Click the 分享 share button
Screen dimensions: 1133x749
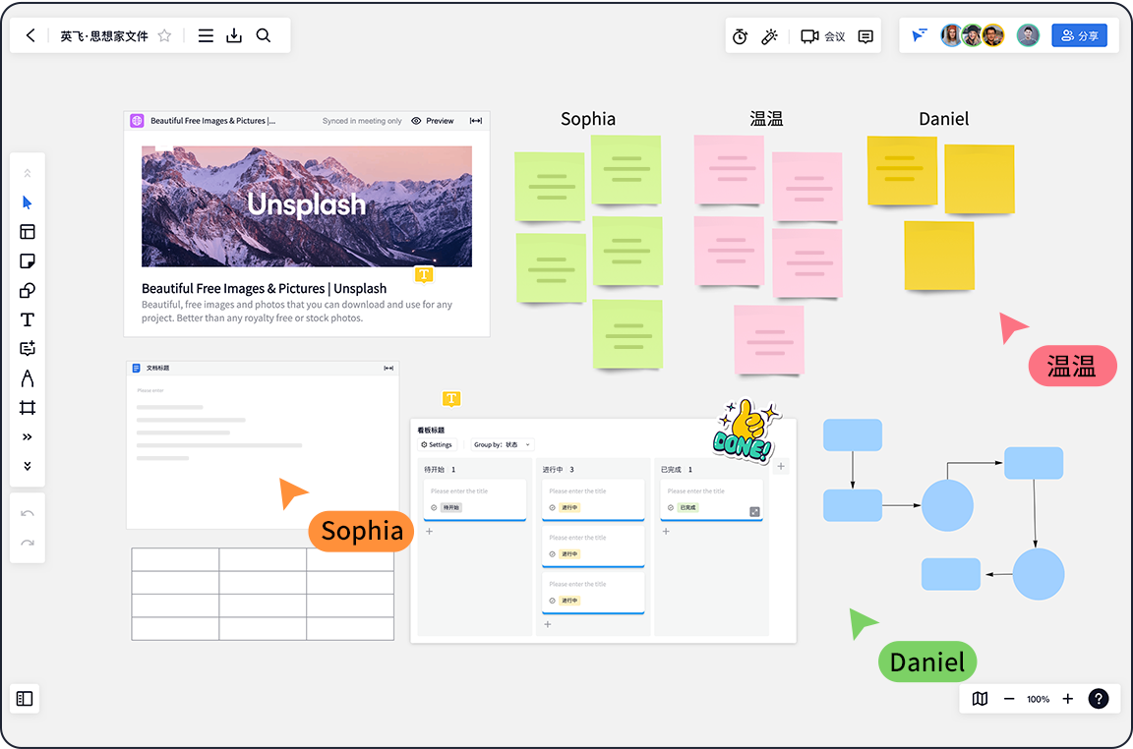pyautogui.click(x=1080, y=35)
